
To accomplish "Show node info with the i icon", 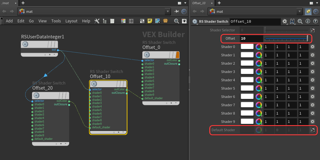I will coord(308,21).
